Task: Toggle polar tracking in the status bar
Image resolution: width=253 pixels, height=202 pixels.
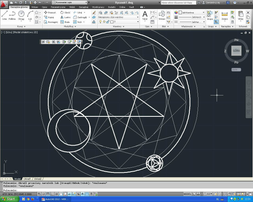Action: [x=57, y=194]
